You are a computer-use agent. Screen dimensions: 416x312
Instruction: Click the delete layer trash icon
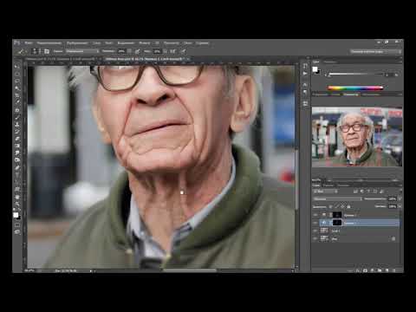[394, 270]
